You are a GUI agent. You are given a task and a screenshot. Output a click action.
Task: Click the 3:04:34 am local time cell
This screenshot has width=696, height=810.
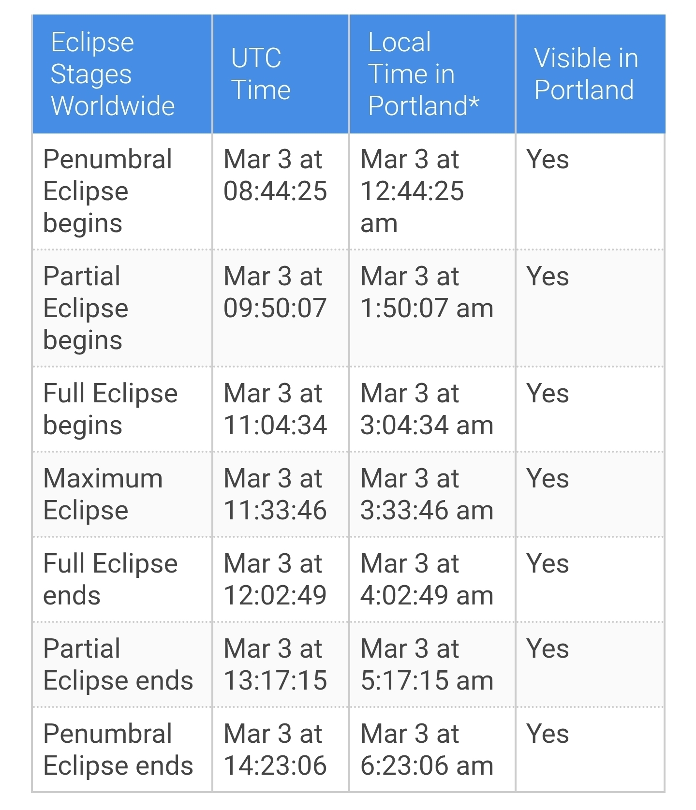pyautogui.click(x=427, y=409)
